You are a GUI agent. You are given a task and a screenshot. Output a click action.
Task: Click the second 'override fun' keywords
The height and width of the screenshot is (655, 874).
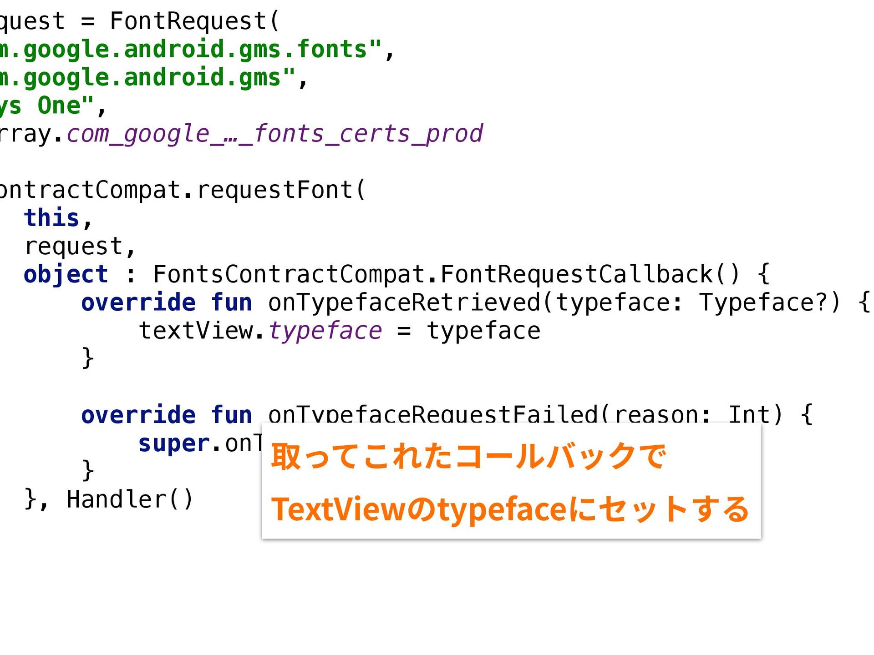(x=167, y=415)
